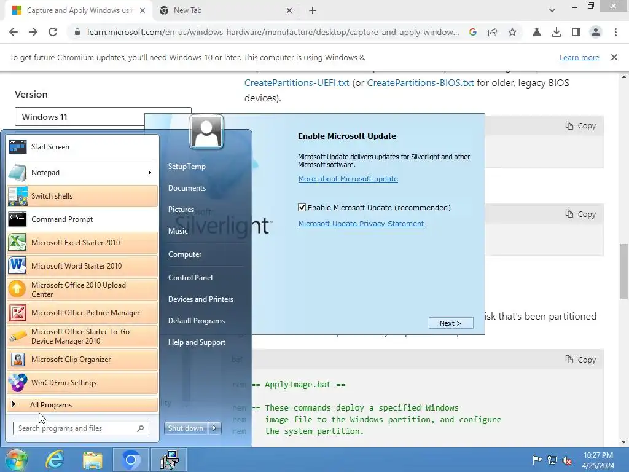Switch to the Chromium taskbar button
The image size is (629, 472).
(131, 460)
